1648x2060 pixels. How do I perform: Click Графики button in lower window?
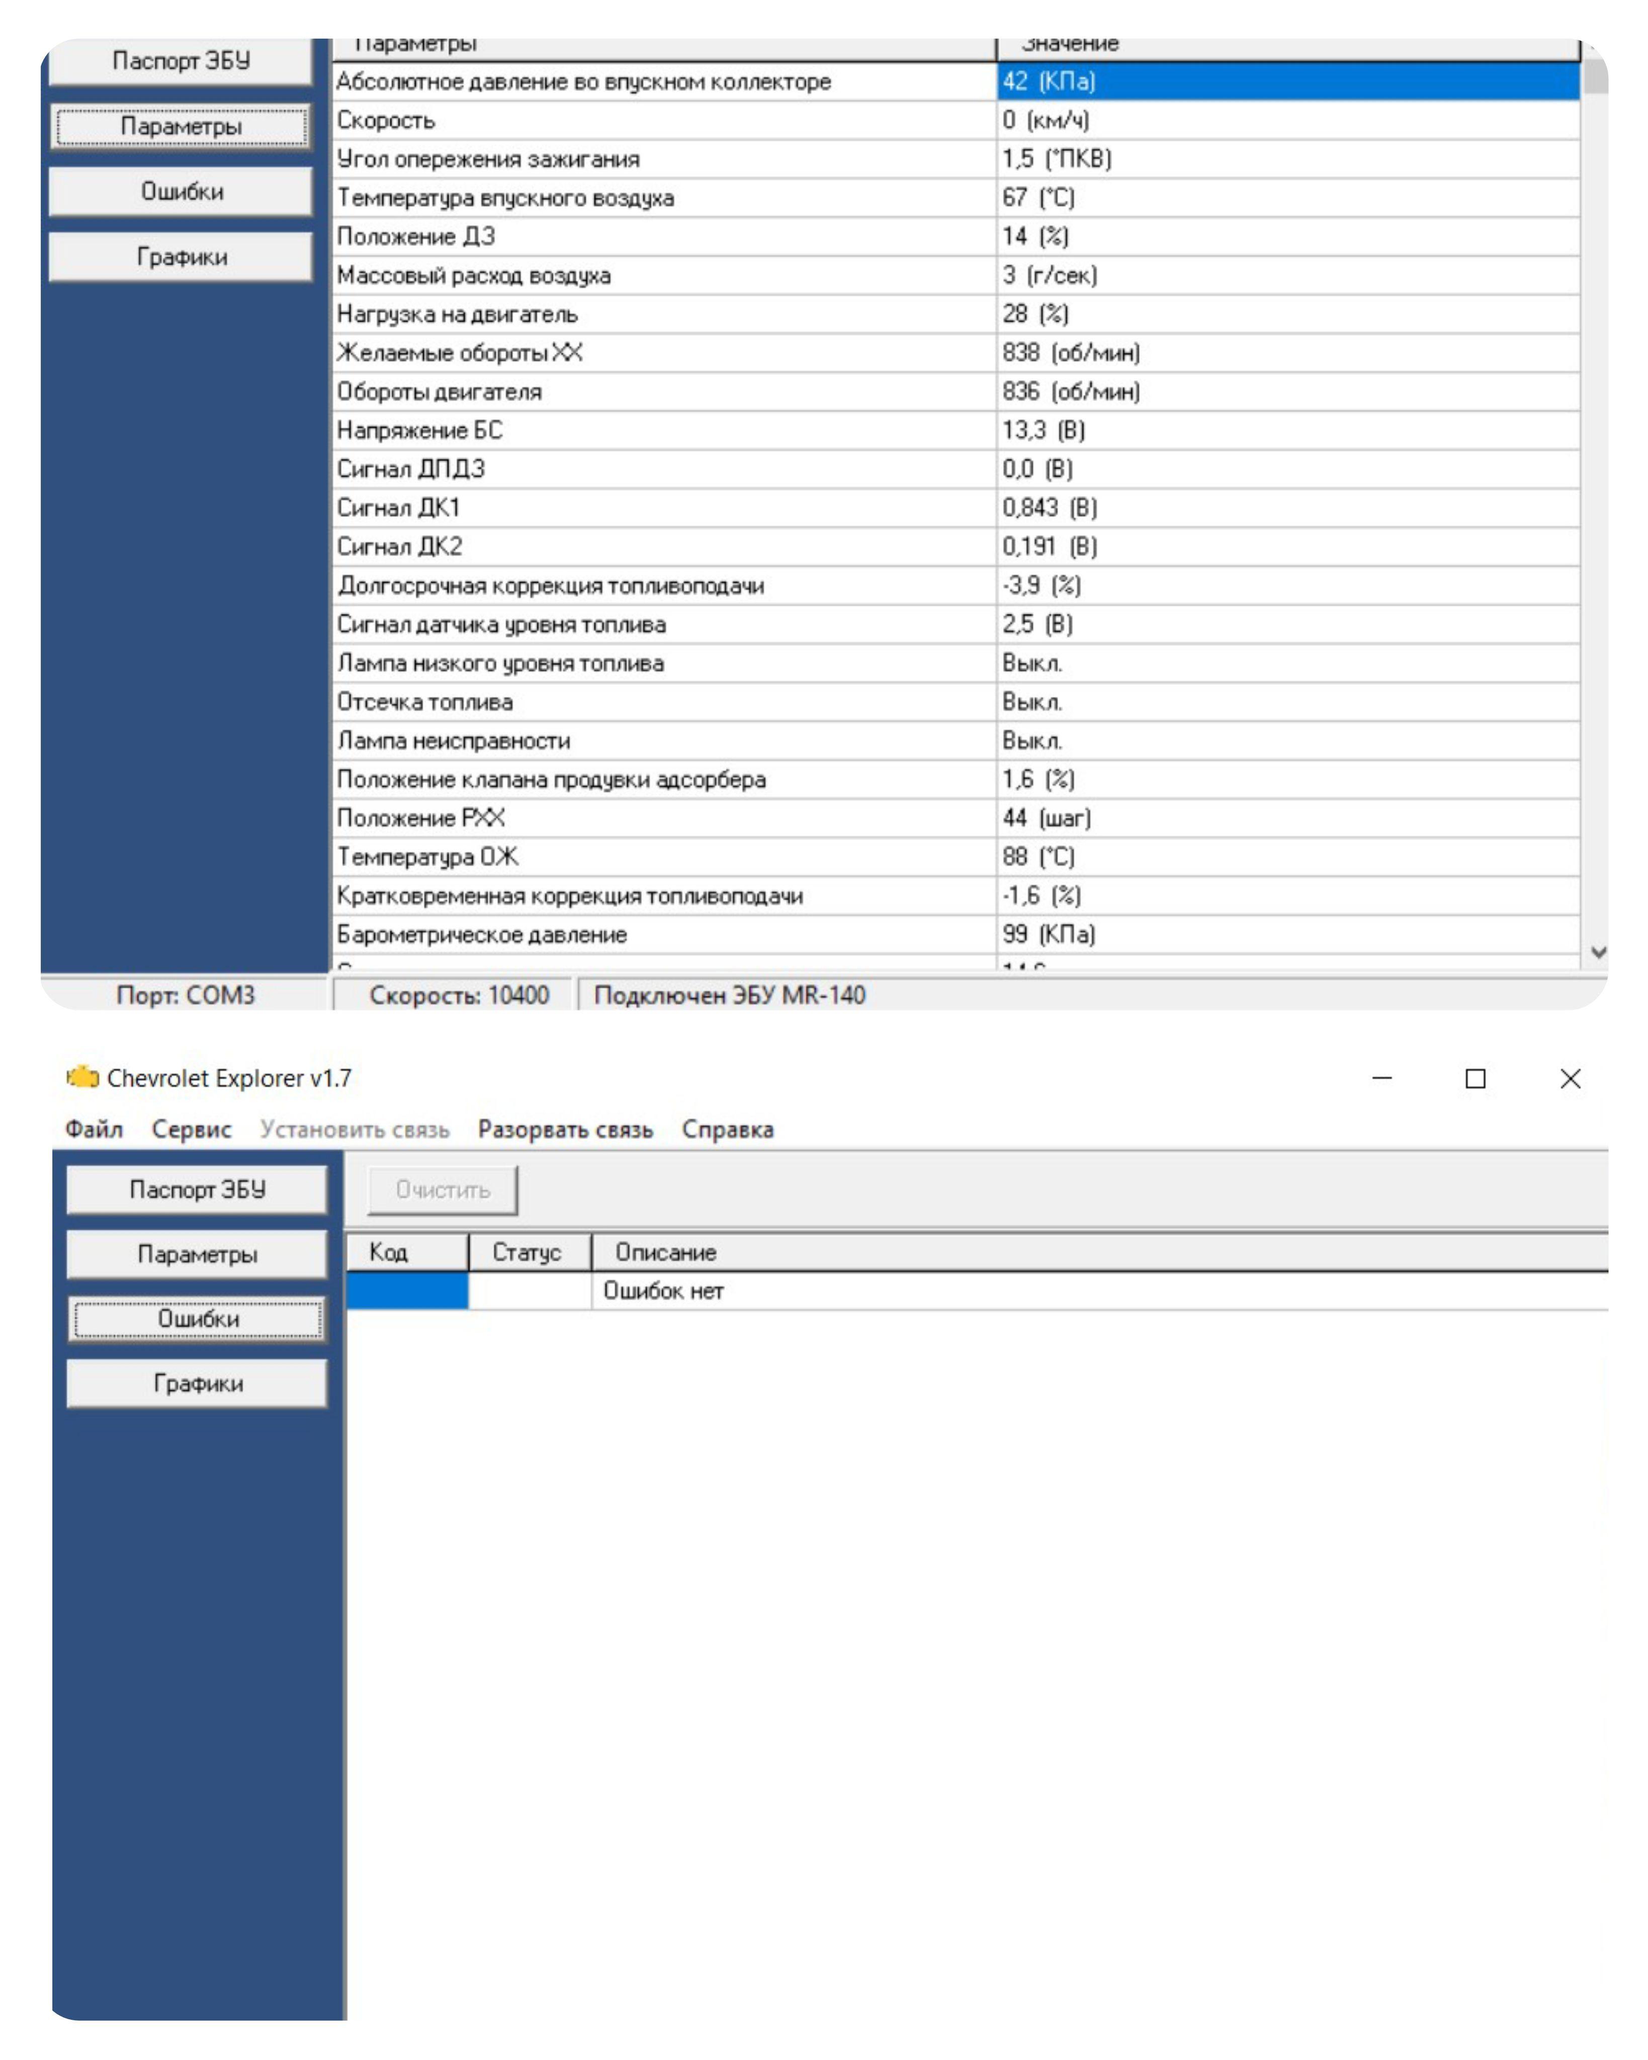tap(197, 1383)
